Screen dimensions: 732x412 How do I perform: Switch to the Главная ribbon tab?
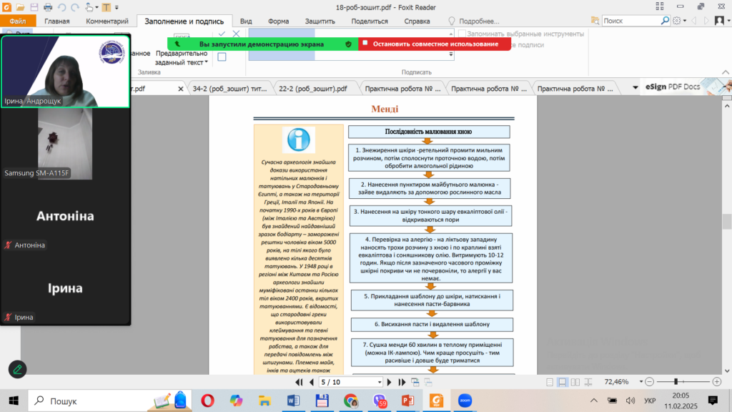point(57,21)
